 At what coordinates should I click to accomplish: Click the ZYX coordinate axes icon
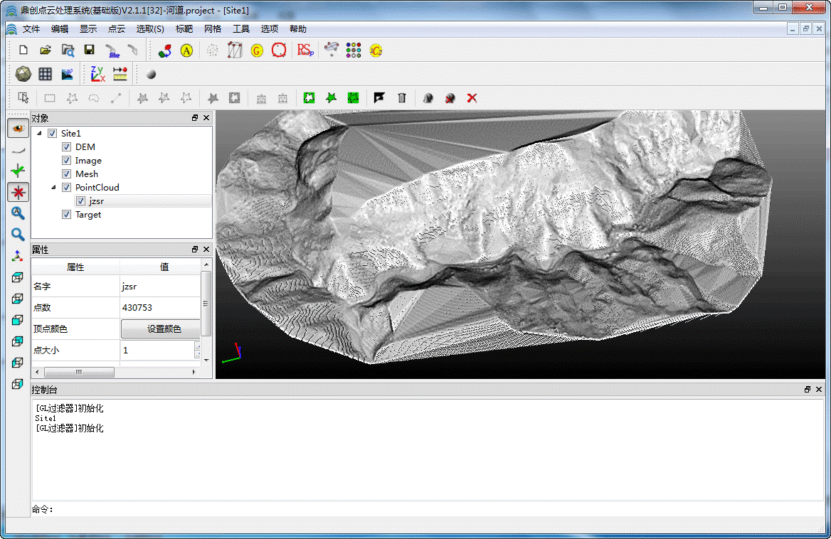point(97,74)
